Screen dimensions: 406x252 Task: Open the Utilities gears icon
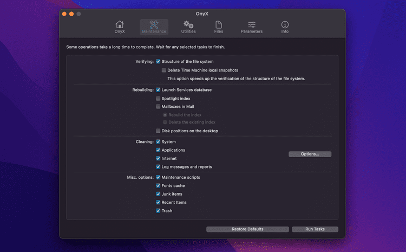click(x=188, y=24)
